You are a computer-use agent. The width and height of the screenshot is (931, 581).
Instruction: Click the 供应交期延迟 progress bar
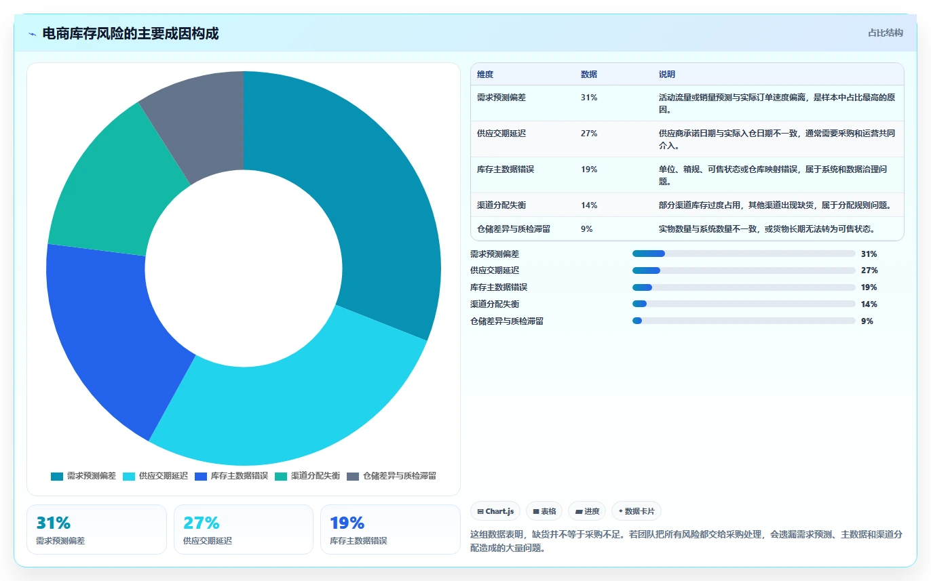point(744,271)
